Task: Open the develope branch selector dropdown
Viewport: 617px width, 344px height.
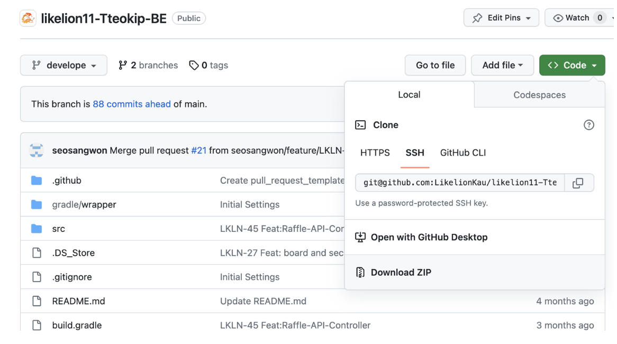Action: (63, 65)
